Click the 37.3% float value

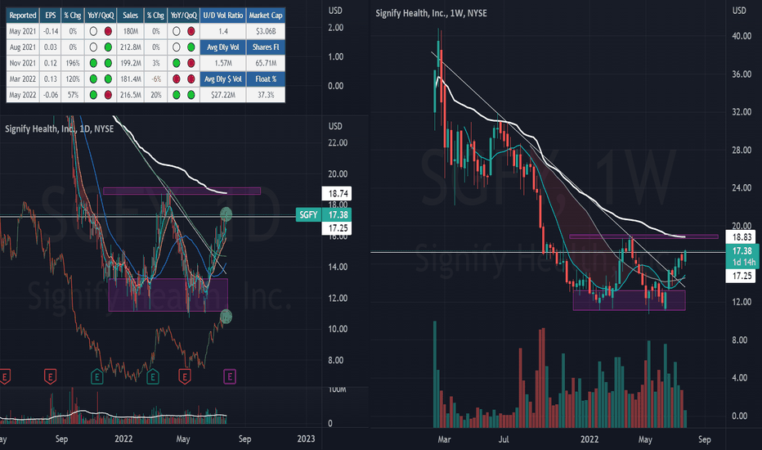(266, 95)
